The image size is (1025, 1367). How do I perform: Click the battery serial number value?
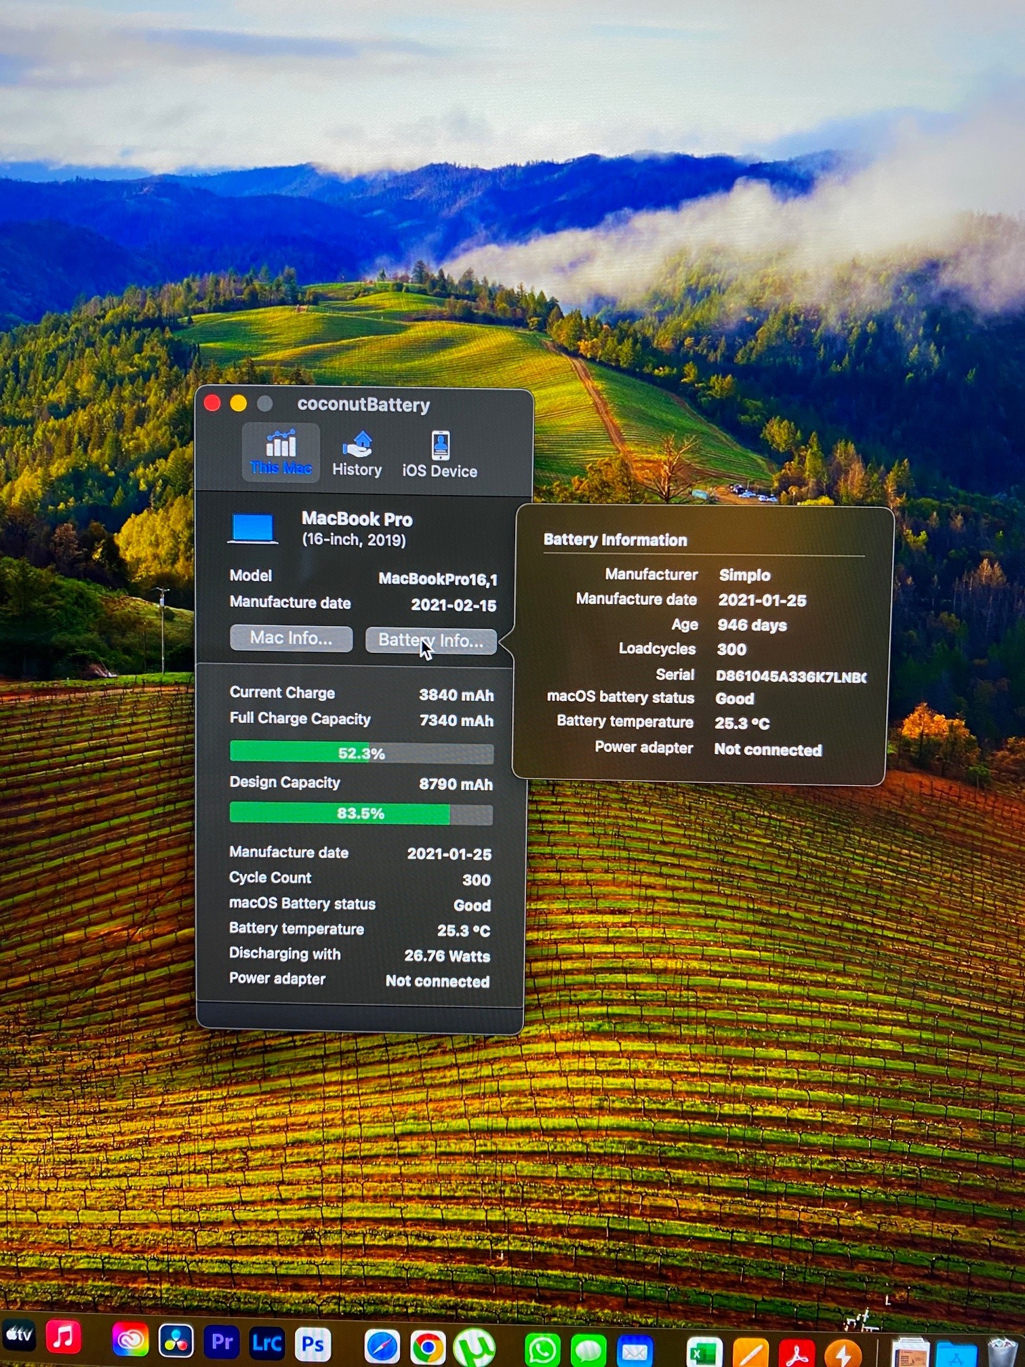tap(790, 676)
